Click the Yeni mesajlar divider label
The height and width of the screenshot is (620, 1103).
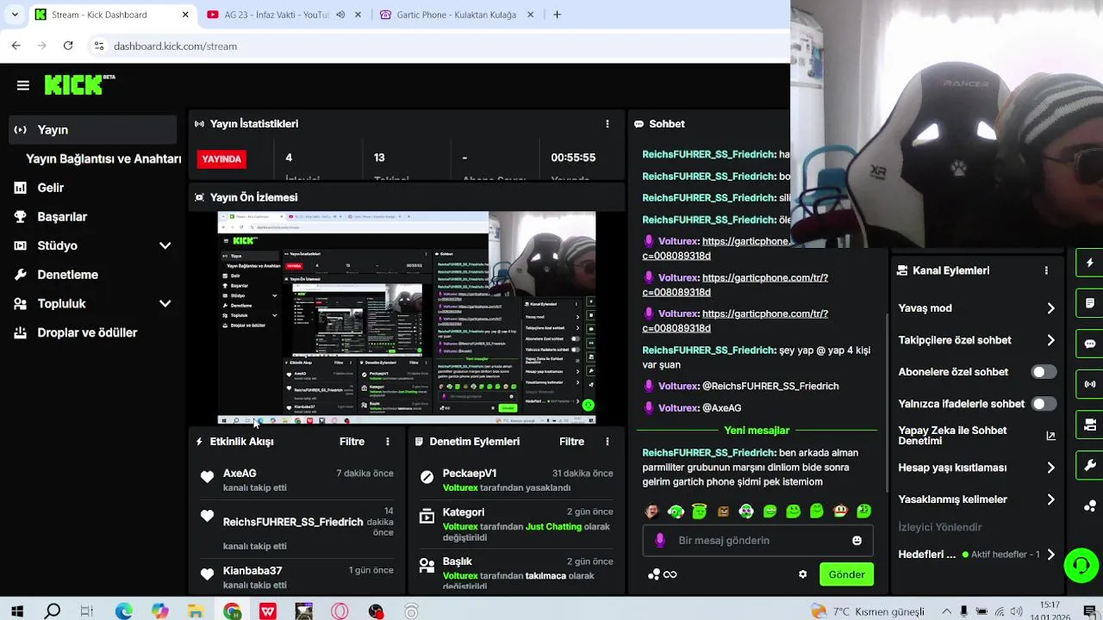click(x=757, y=431)
